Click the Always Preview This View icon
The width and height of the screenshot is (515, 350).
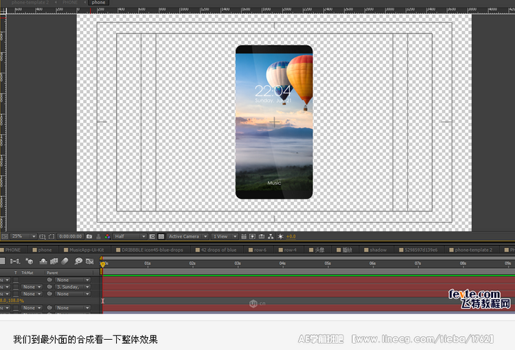[x=5, y=236]
